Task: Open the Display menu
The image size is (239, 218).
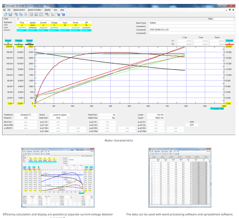Action: [x=48, y=10]
